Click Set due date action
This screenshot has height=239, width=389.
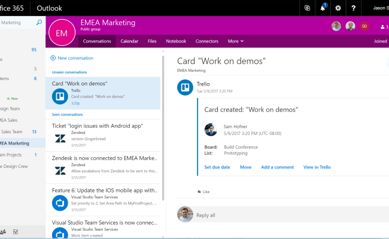(217, 167)
